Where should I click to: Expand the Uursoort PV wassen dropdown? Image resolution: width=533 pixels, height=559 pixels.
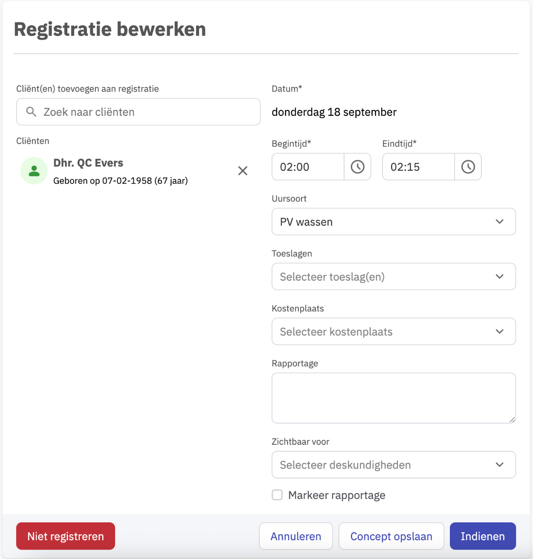coord(394,222)
